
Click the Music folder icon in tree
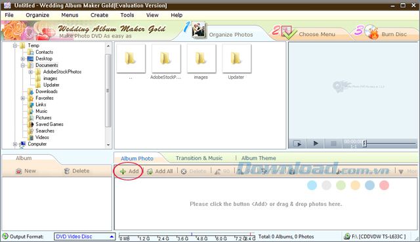pos(31,111)
